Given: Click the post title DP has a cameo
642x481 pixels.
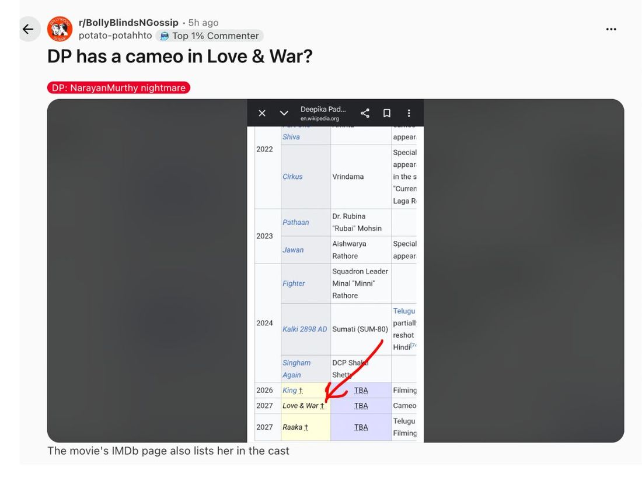Looking at the screenshot, I should (180, 57).
